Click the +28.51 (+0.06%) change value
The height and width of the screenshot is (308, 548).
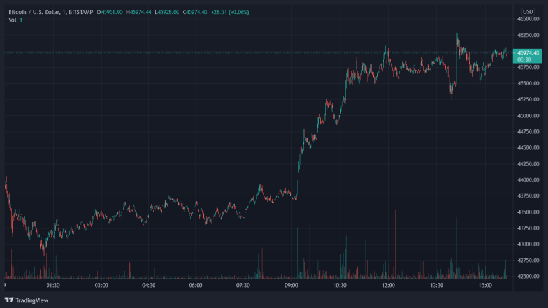click(231, 12)
